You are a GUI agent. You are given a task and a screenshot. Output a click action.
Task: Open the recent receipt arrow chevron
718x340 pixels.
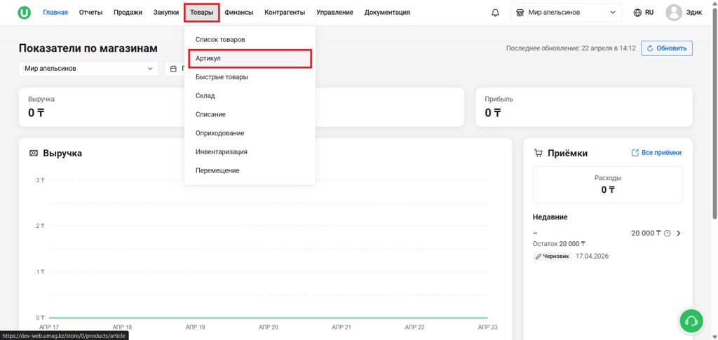click(679, 233)
